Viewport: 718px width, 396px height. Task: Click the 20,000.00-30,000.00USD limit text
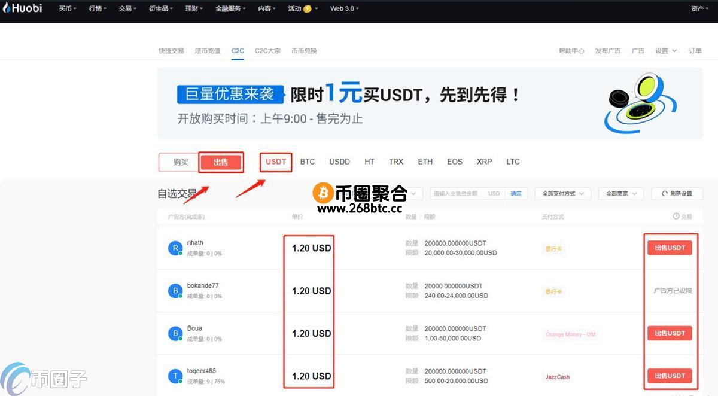click(x=461, y=253)
